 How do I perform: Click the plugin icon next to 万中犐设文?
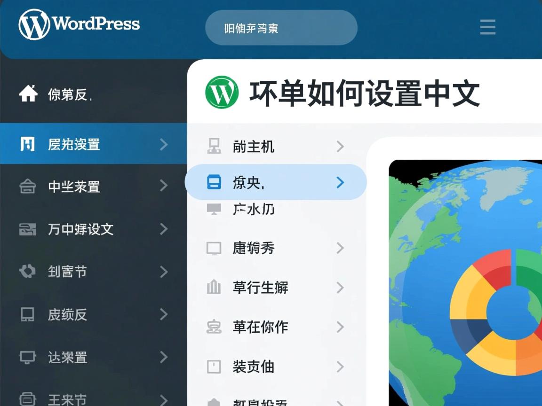(x=28, y=229)
